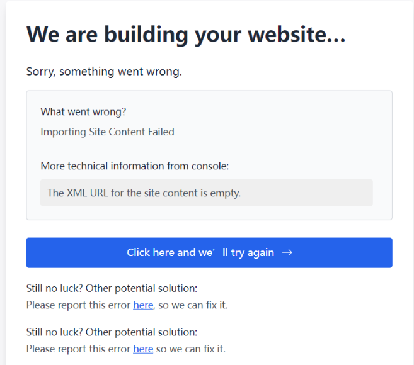
Task: Click the 'We are building your website...' heading
Action: coord(186,35)
